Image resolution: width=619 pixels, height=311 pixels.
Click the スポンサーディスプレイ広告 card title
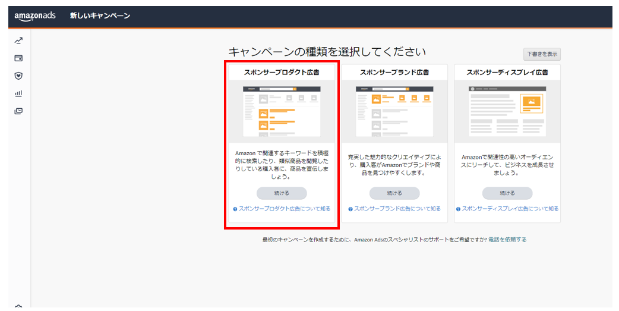(507, 73)
